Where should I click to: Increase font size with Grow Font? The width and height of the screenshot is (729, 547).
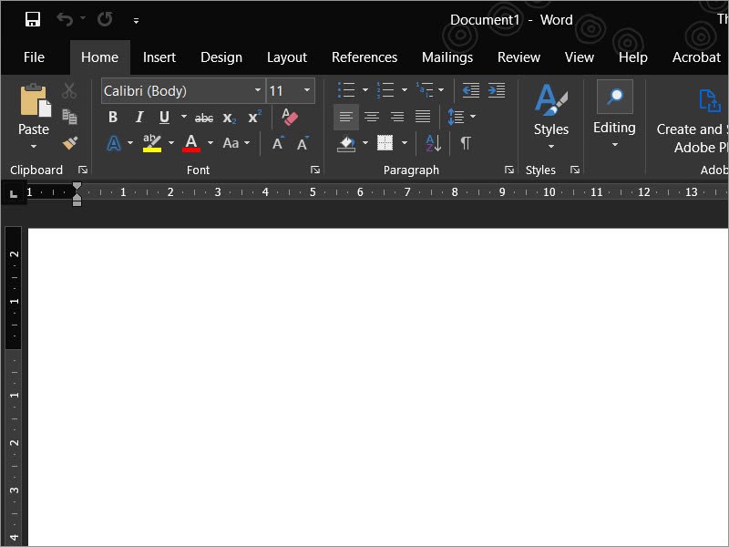(278, 143)
